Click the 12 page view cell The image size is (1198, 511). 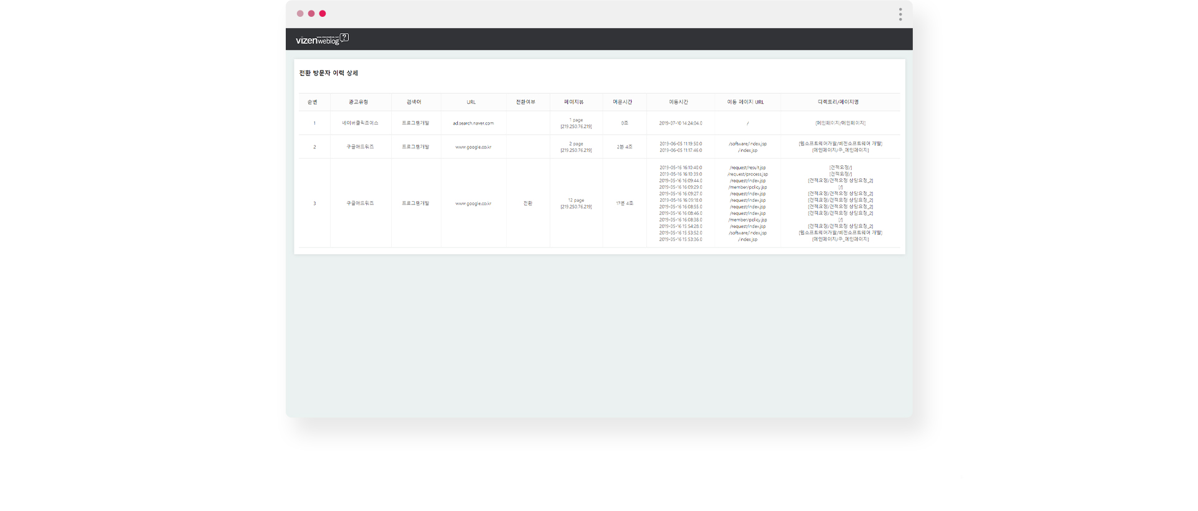point(576,204)
